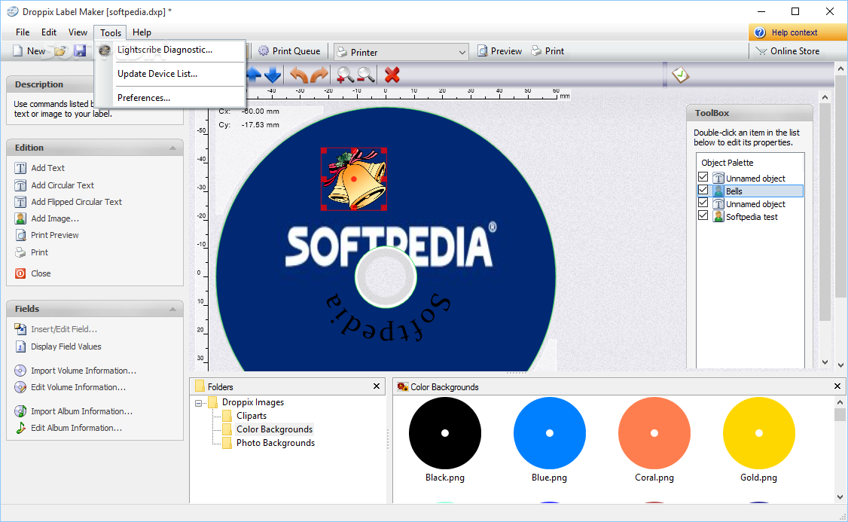Open the Online Store
The image size is (848, 522).
click(787, 51)
